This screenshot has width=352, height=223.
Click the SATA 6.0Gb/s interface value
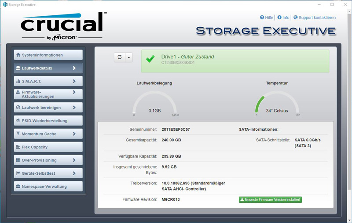(x=308, y=143)
